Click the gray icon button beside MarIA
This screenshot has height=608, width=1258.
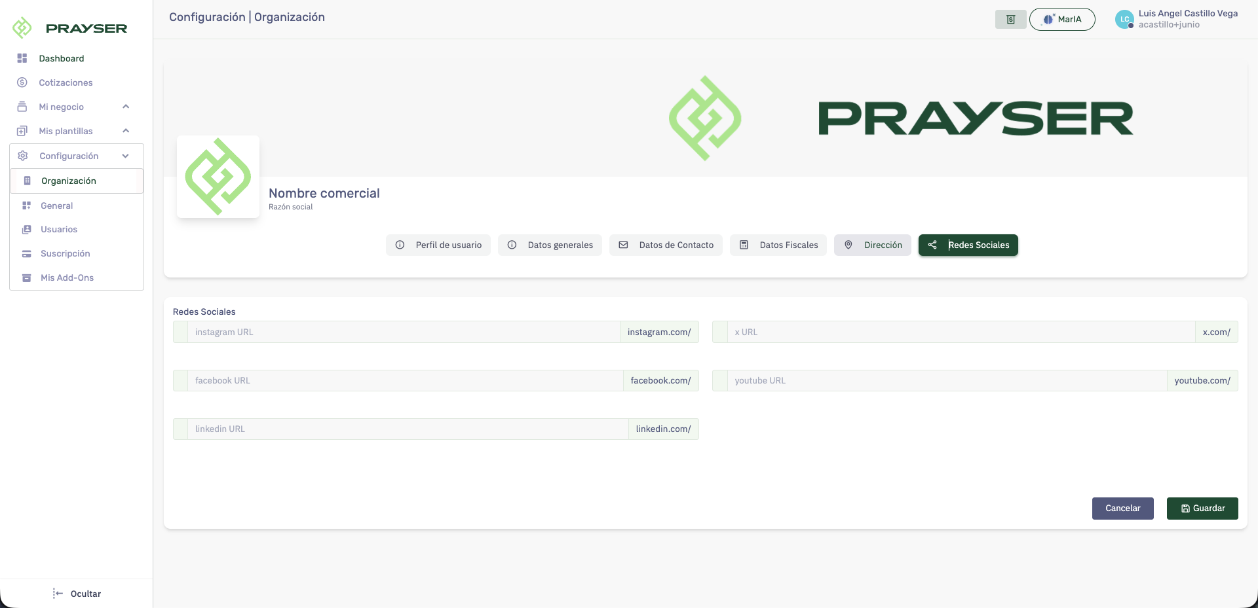click(1011, 20)
